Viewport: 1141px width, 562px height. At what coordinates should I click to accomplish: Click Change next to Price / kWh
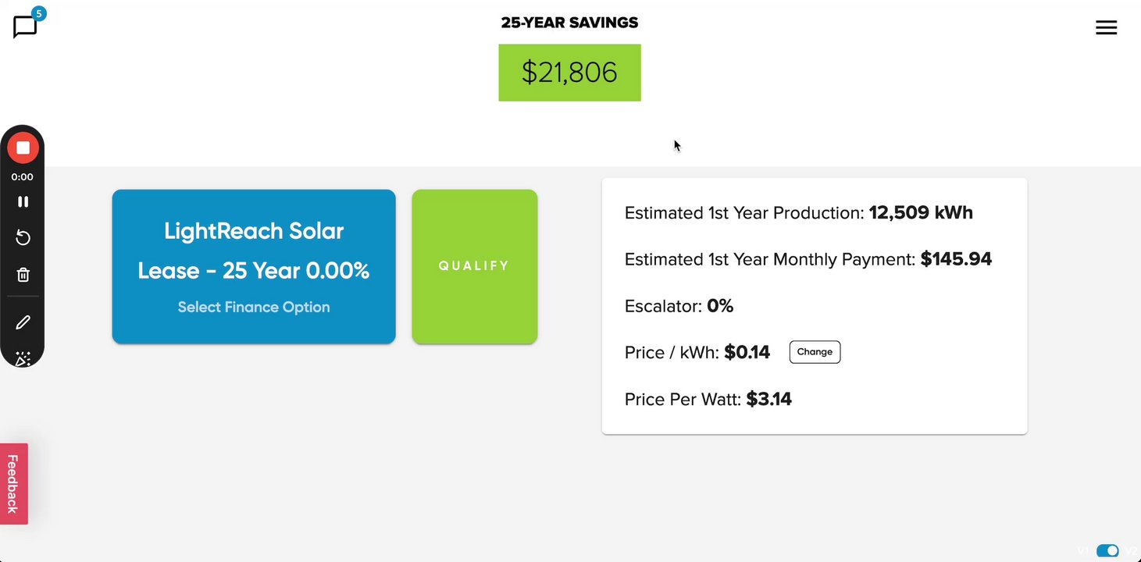815,352
